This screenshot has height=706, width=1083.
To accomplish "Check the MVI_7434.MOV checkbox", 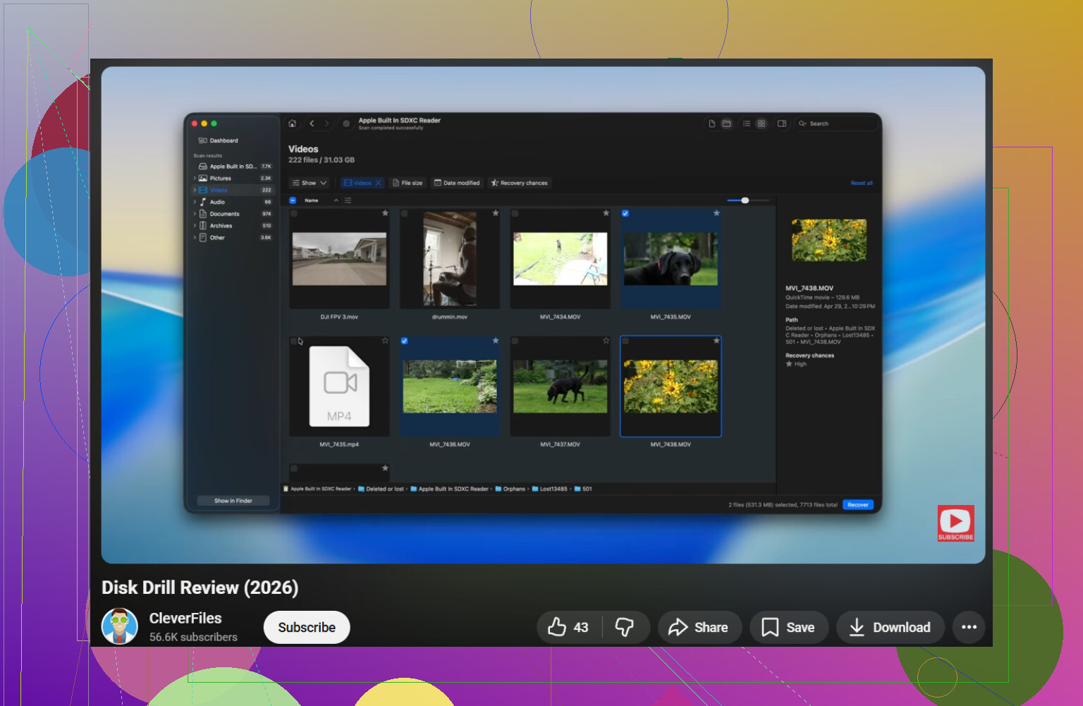I will [515, 213].
